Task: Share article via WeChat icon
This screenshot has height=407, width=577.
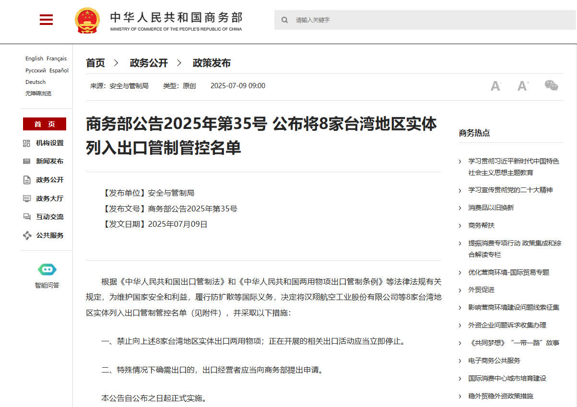Action: (x=551, y=85)
